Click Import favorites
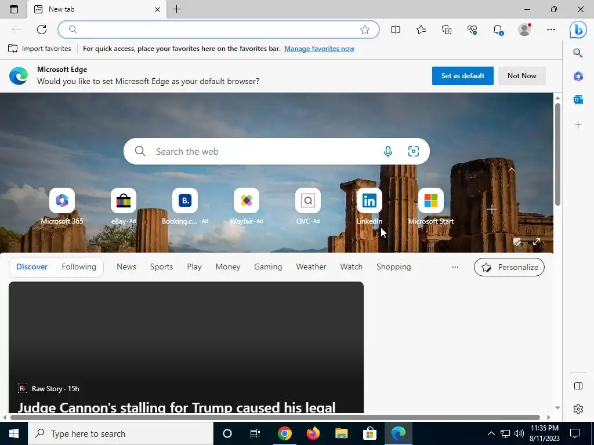Image resolution: width=594 pixels, height=445 pixels. (x=39, y=49)
